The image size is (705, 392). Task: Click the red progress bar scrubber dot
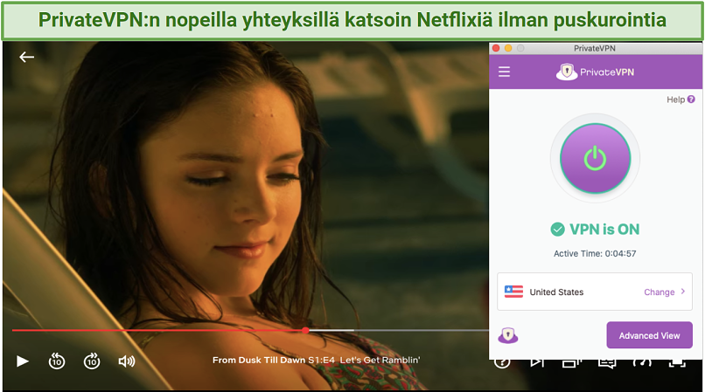[306, 331]
